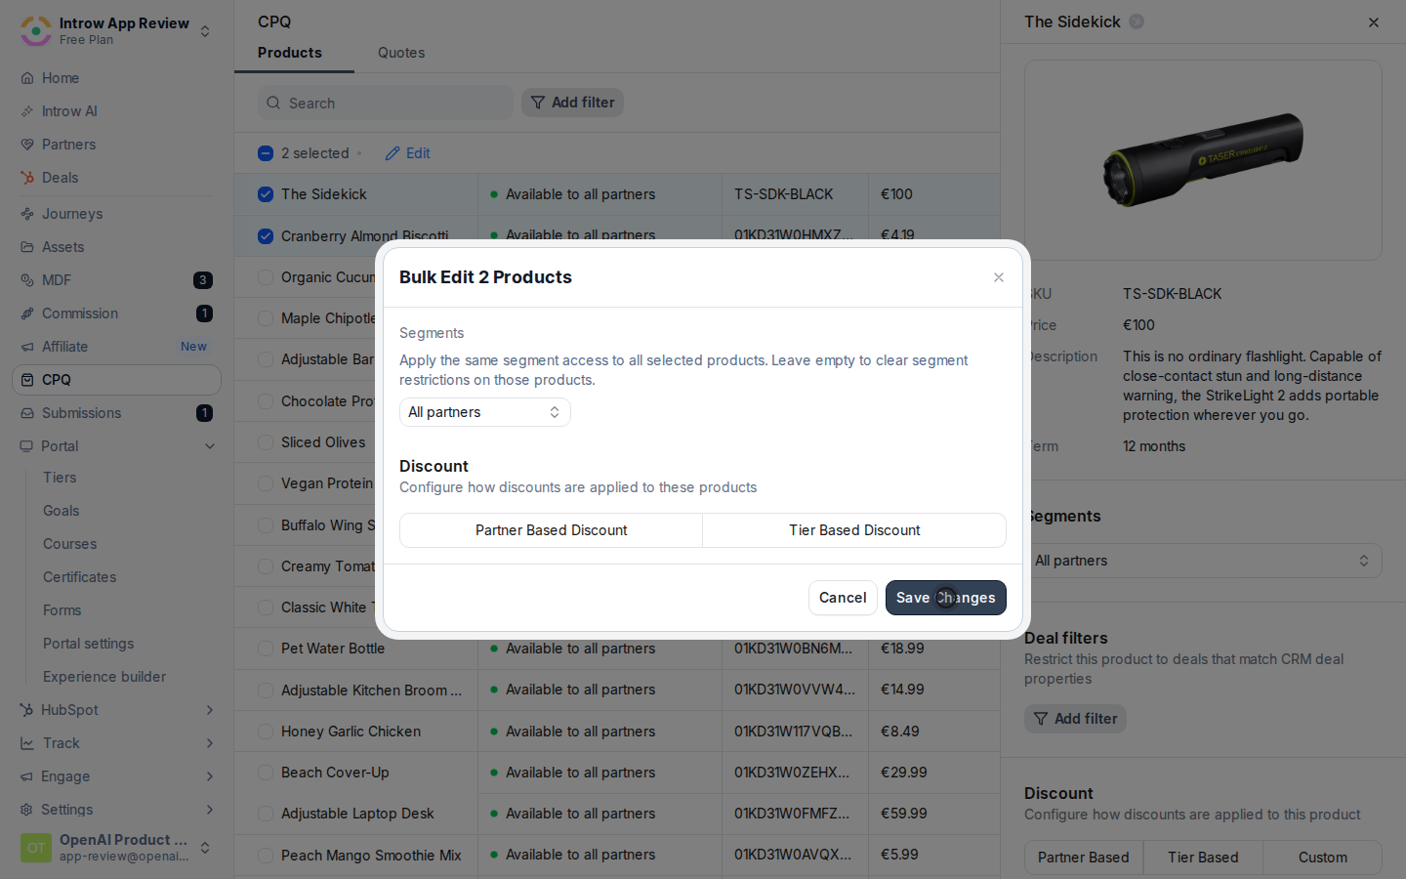Click the product search field
The image size is (1406, 879).
(386, 103)
